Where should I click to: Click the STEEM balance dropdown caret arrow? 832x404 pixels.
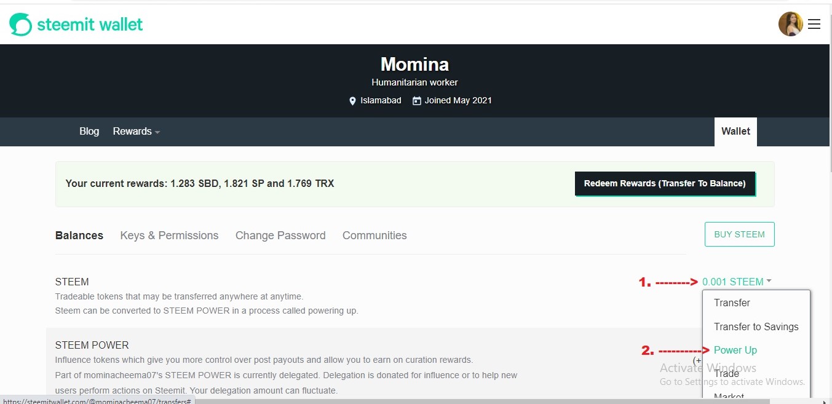(769, 282)
